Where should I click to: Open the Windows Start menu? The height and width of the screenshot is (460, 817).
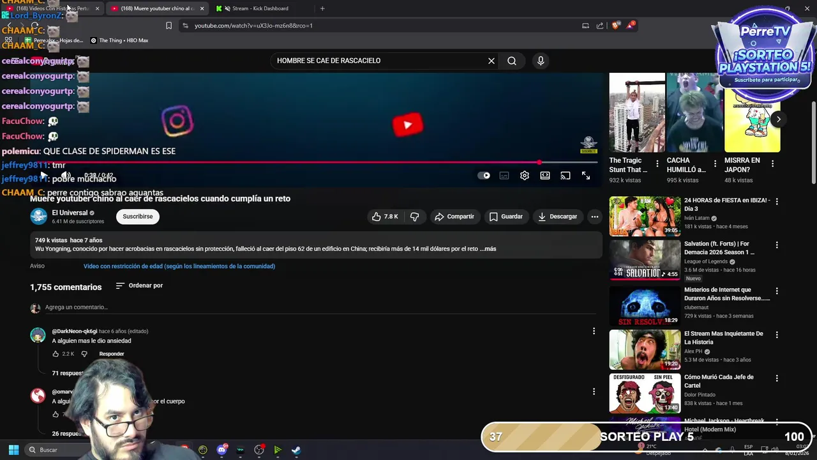point(13,450)
